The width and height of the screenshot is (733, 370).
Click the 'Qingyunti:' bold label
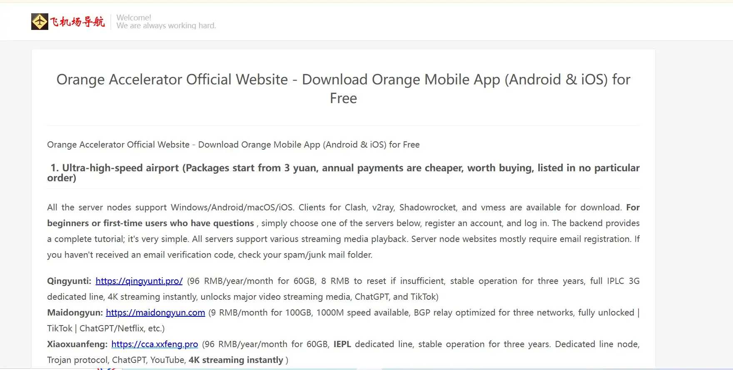(69, 281)
